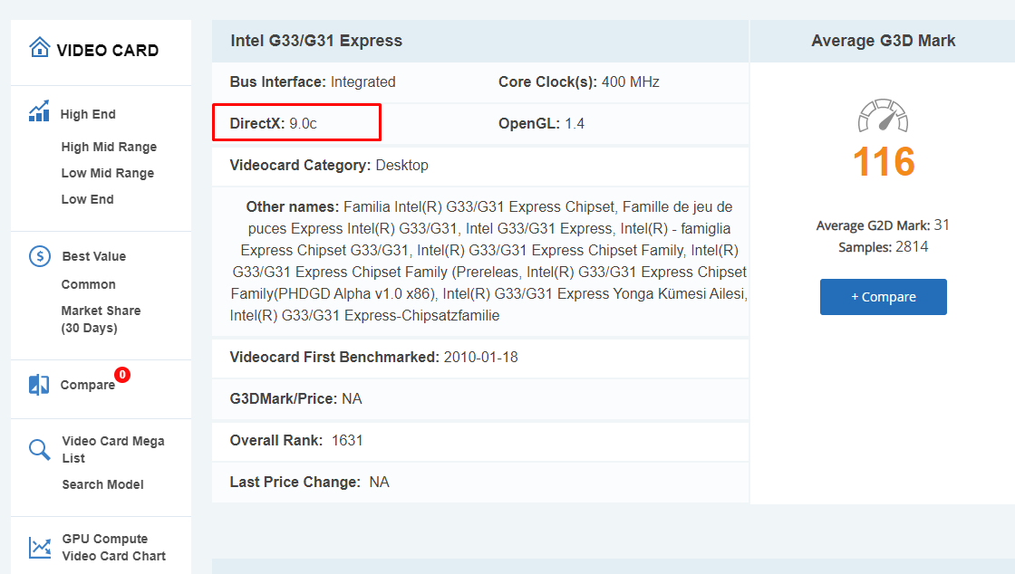View the Common video cards page
This screenshot has width=1015, height=574.
click(89, 284)
